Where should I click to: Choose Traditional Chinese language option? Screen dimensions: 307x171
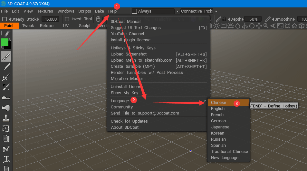(229, 152)
